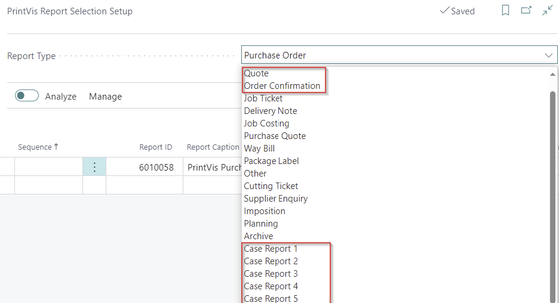
Task: Click the Report ID column header
Action: pos(155,147)
